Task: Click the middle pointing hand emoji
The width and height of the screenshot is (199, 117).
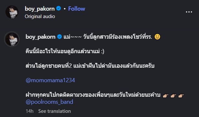Action: [x=174, y=96]
